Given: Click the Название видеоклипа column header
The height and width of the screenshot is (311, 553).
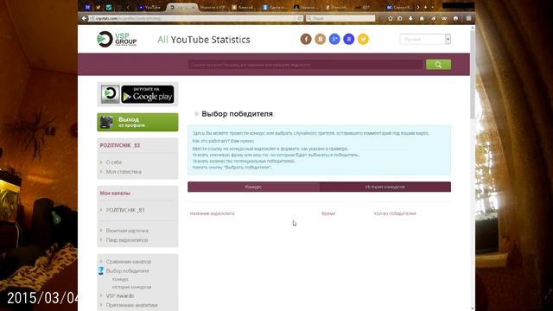Looking at the screenshot, I should pyautogui.click(x=213, y=213).
